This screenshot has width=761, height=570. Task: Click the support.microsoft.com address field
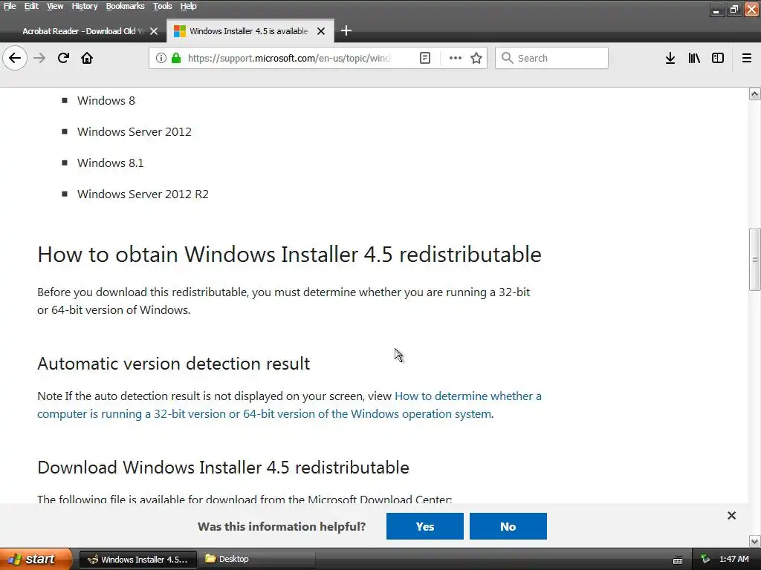coord(289,58)
